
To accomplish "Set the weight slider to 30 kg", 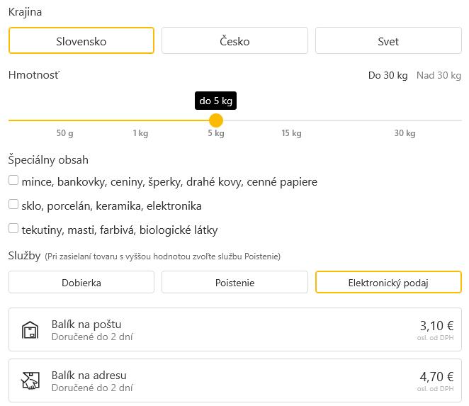I will [x=405, y=120].
